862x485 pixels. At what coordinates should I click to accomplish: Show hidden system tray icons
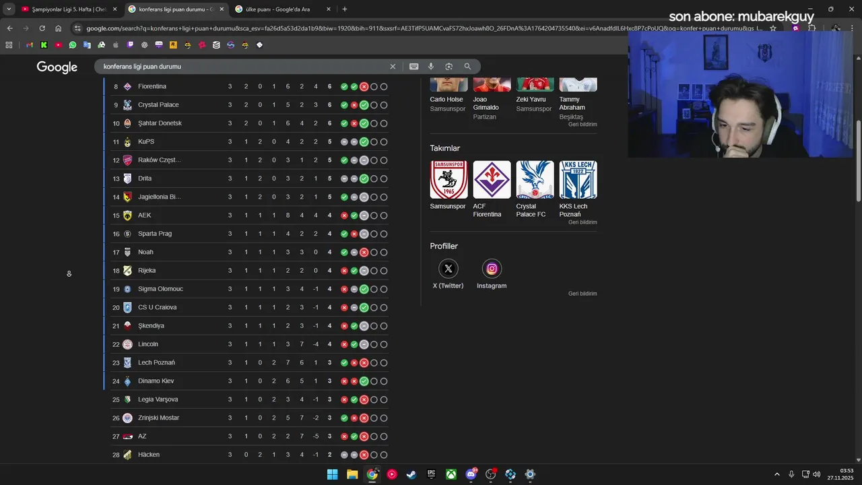776,474
